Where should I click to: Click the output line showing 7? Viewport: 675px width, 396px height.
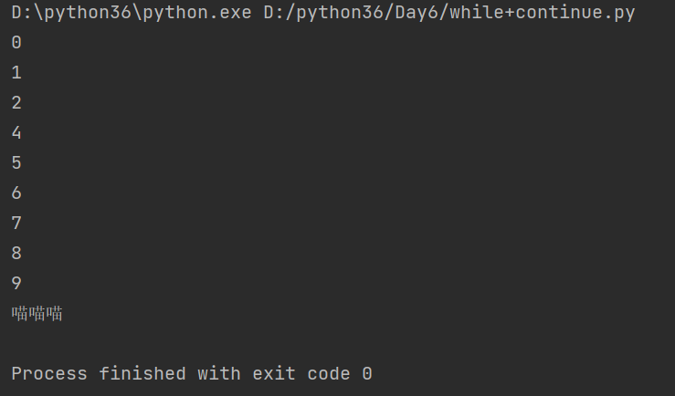pos(16,224)
